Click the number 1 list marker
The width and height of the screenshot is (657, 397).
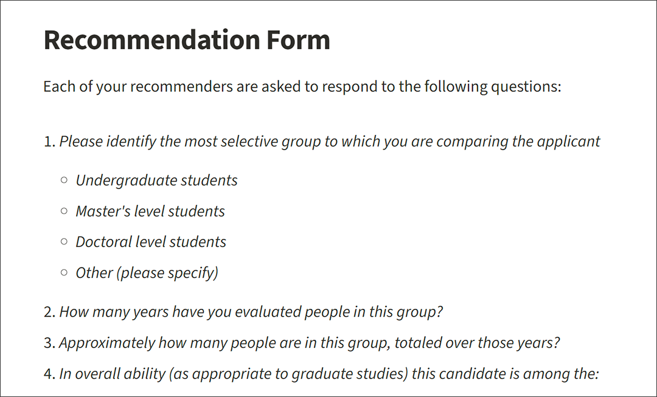49,142
